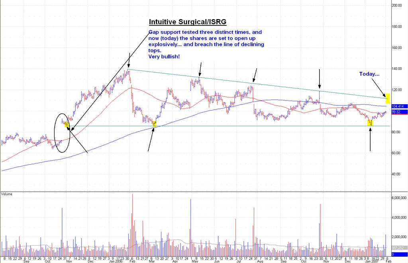Click the 2,000,000 volume axis label
The width and height of the screenshot is (408, 263).
point(399,237)
